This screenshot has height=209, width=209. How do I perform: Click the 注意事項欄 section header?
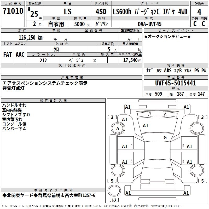coord(72,77)
